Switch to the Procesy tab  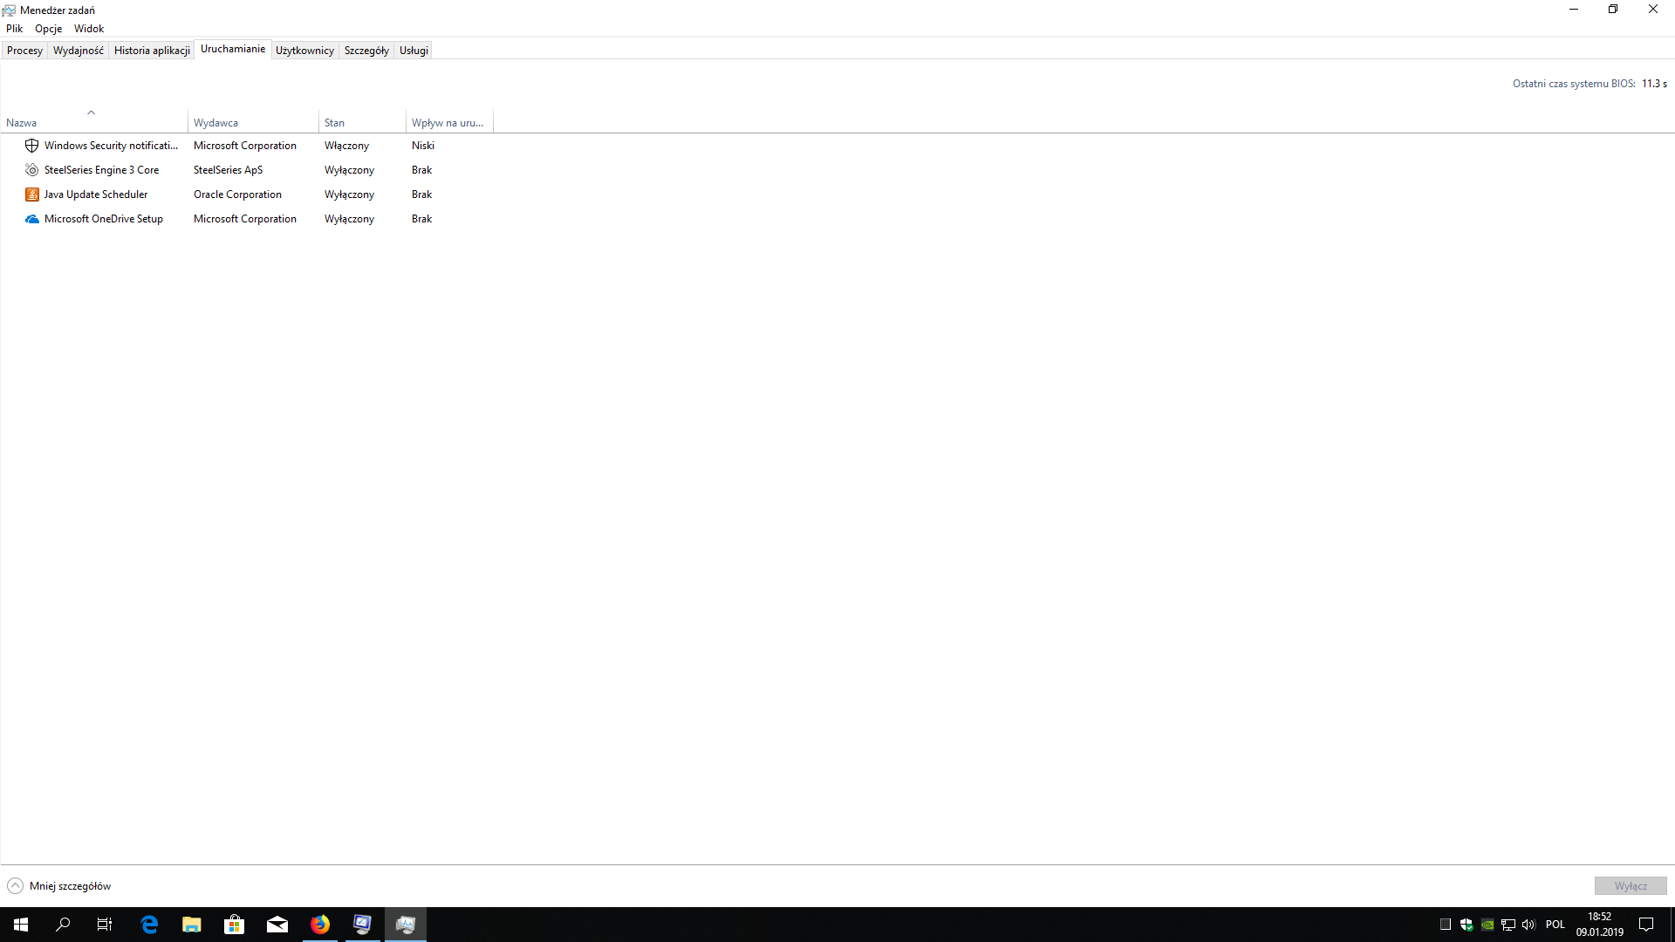click(24, 51)
